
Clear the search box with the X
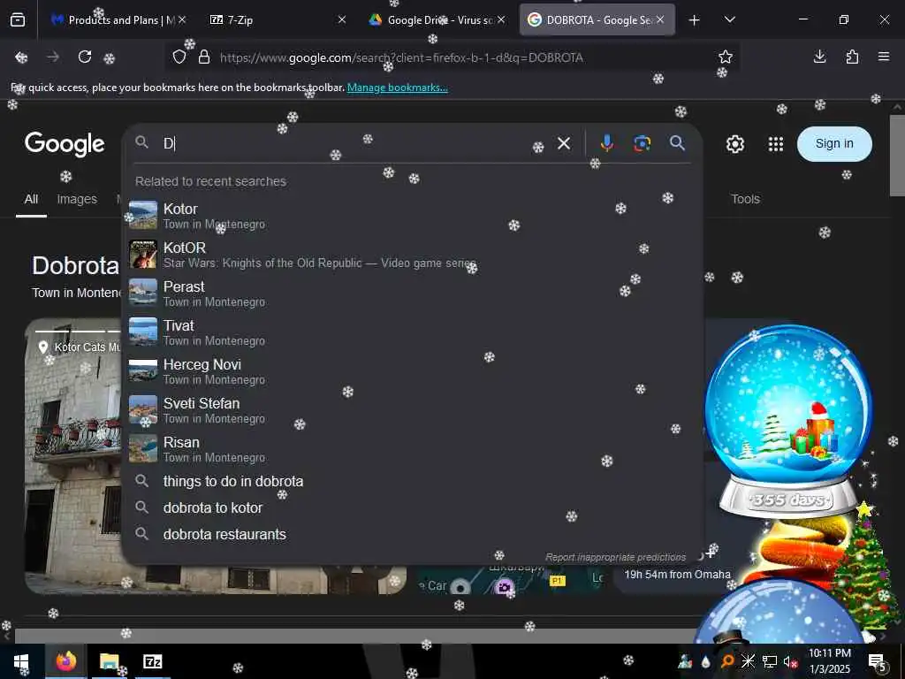tap(564, 143)
